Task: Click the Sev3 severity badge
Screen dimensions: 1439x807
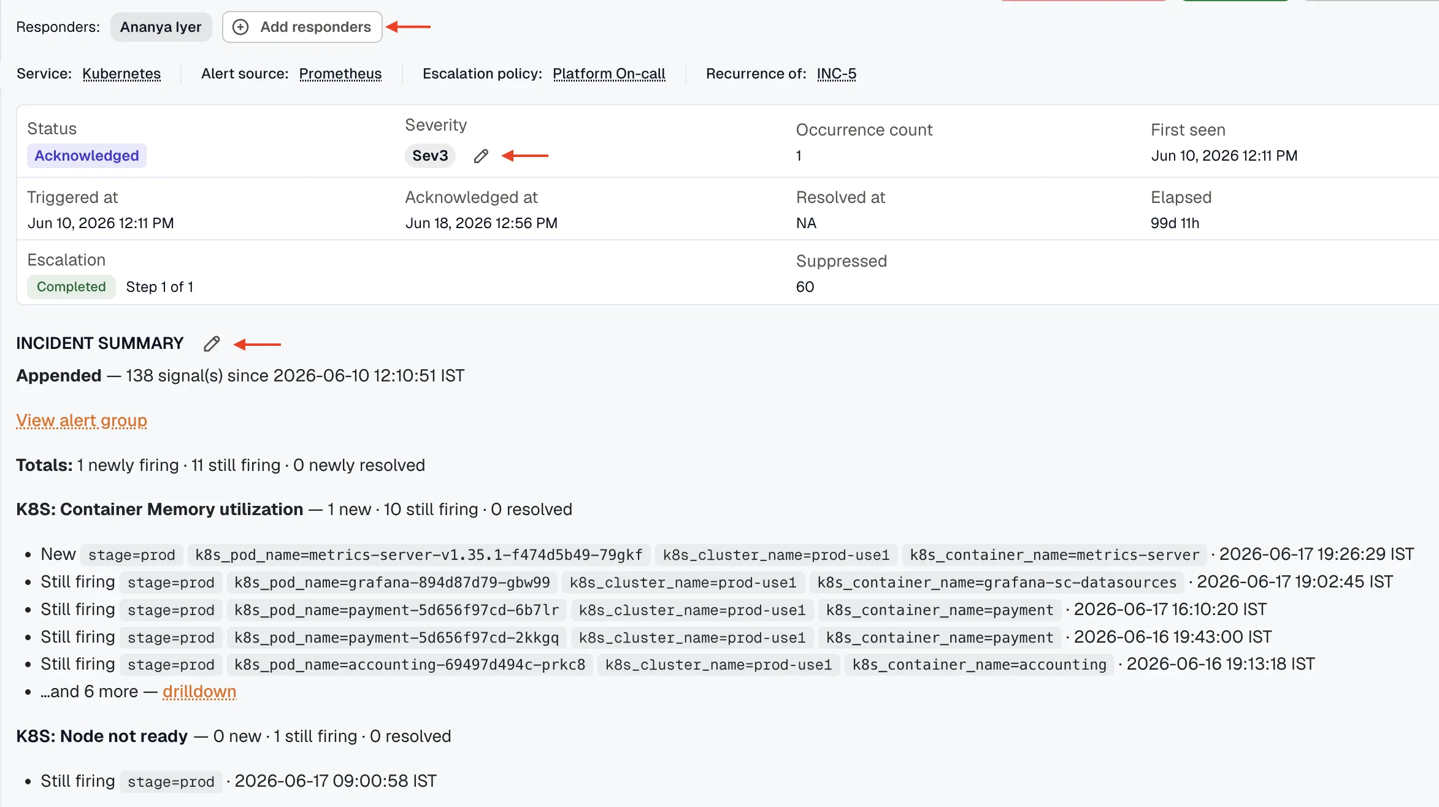Action: pyautogui.click(x=430, y=156)
